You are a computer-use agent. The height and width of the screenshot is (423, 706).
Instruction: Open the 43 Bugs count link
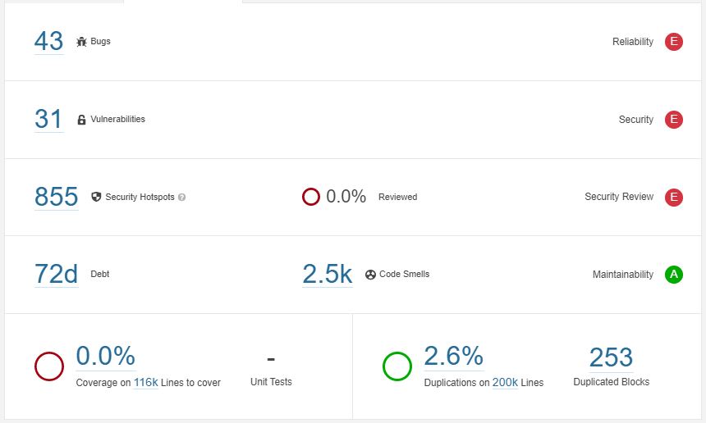[49, 41]
